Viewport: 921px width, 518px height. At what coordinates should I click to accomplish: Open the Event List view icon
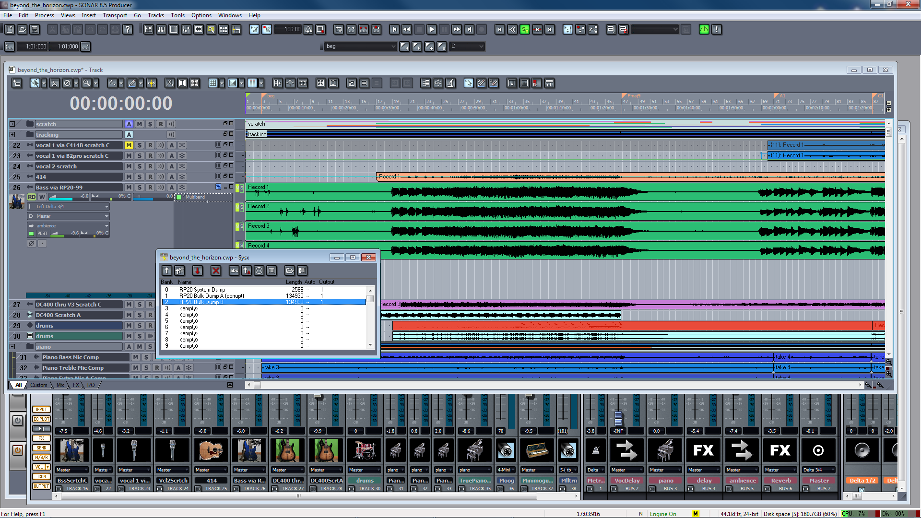click(x=174, y=29)
